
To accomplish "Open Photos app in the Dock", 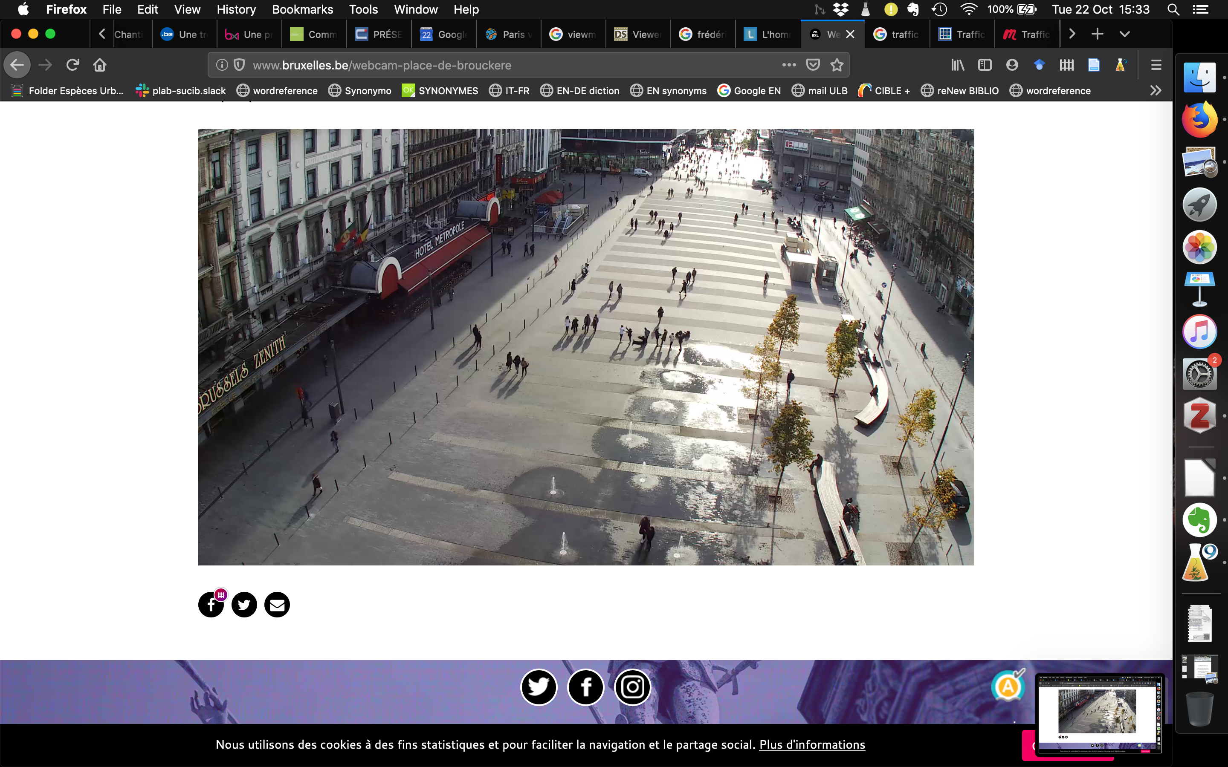I will pos(1199,247).
